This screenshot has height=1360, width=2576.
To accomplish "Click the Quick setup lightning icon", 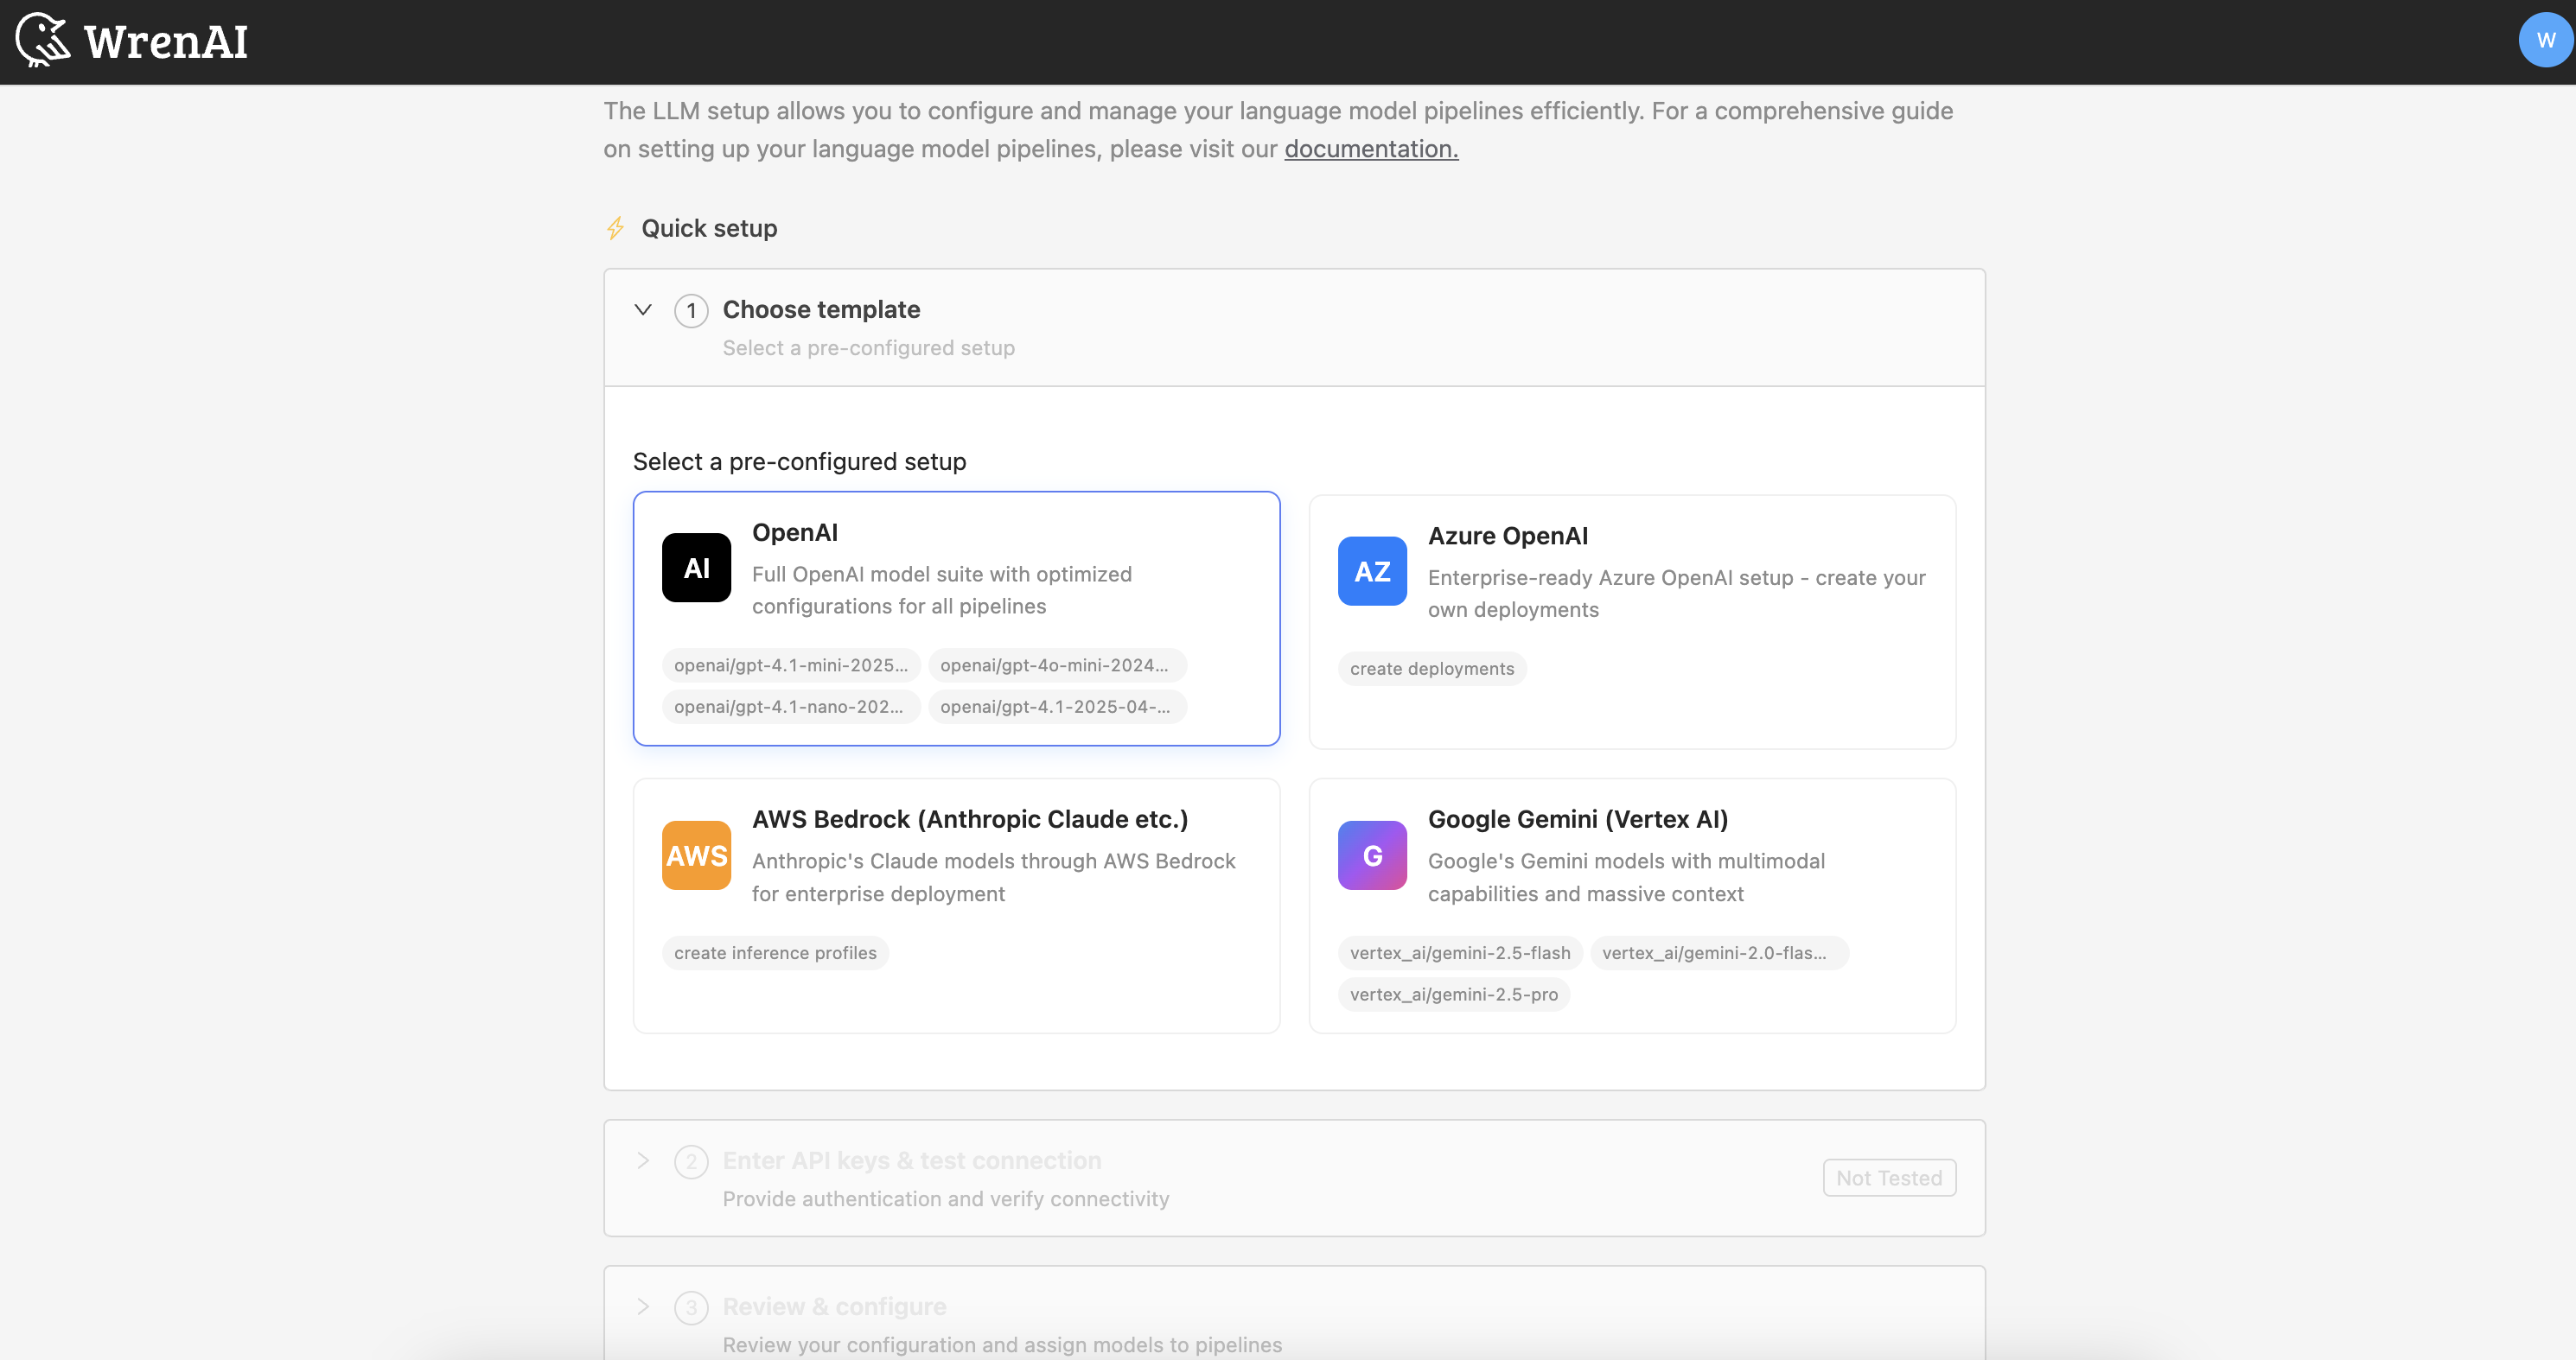I will point(615,228).
